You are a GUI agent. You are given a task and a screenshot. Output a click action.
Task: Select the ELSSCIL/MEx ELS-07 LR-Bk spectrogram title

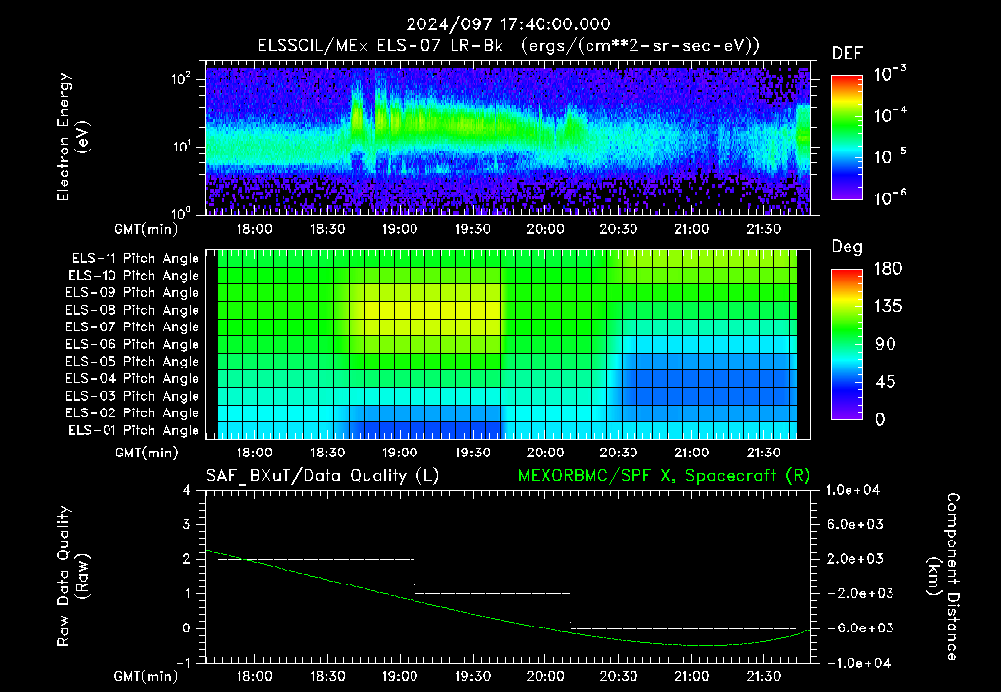point(508,46)
